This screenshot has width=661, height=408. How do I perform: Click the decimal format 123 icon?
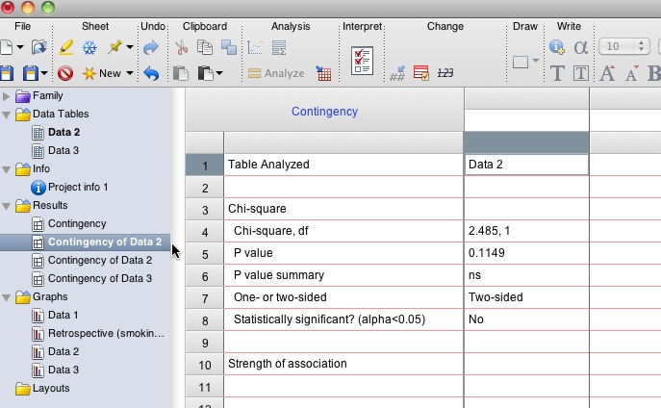pyautogui.click(x=445, y=73)
